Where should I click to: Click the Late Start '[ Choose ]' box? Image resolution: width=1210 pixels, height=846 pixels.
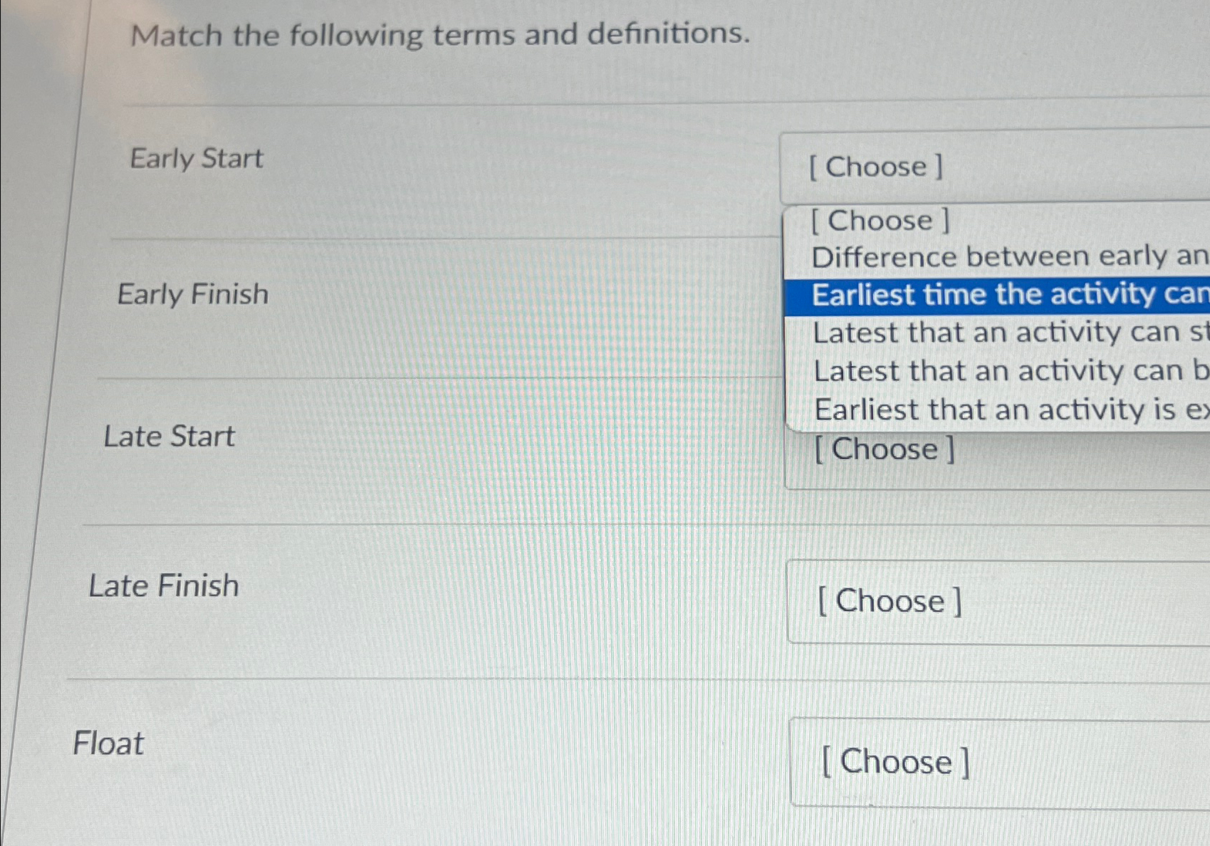(x=883, y=449)
